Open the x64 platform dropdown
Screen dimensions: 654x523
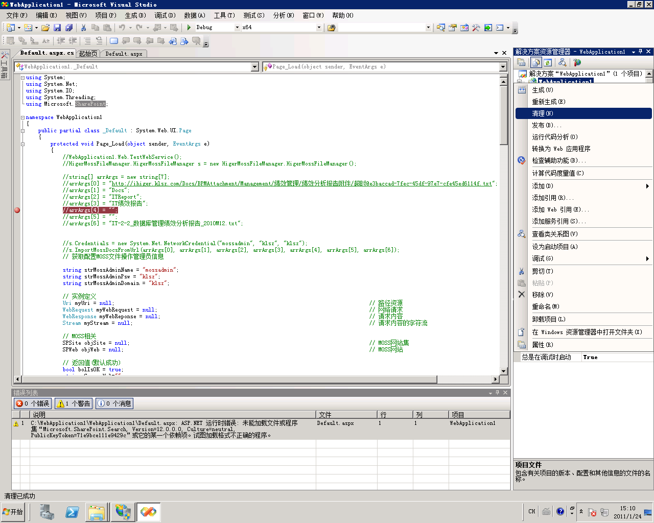[x=319, y=28]
